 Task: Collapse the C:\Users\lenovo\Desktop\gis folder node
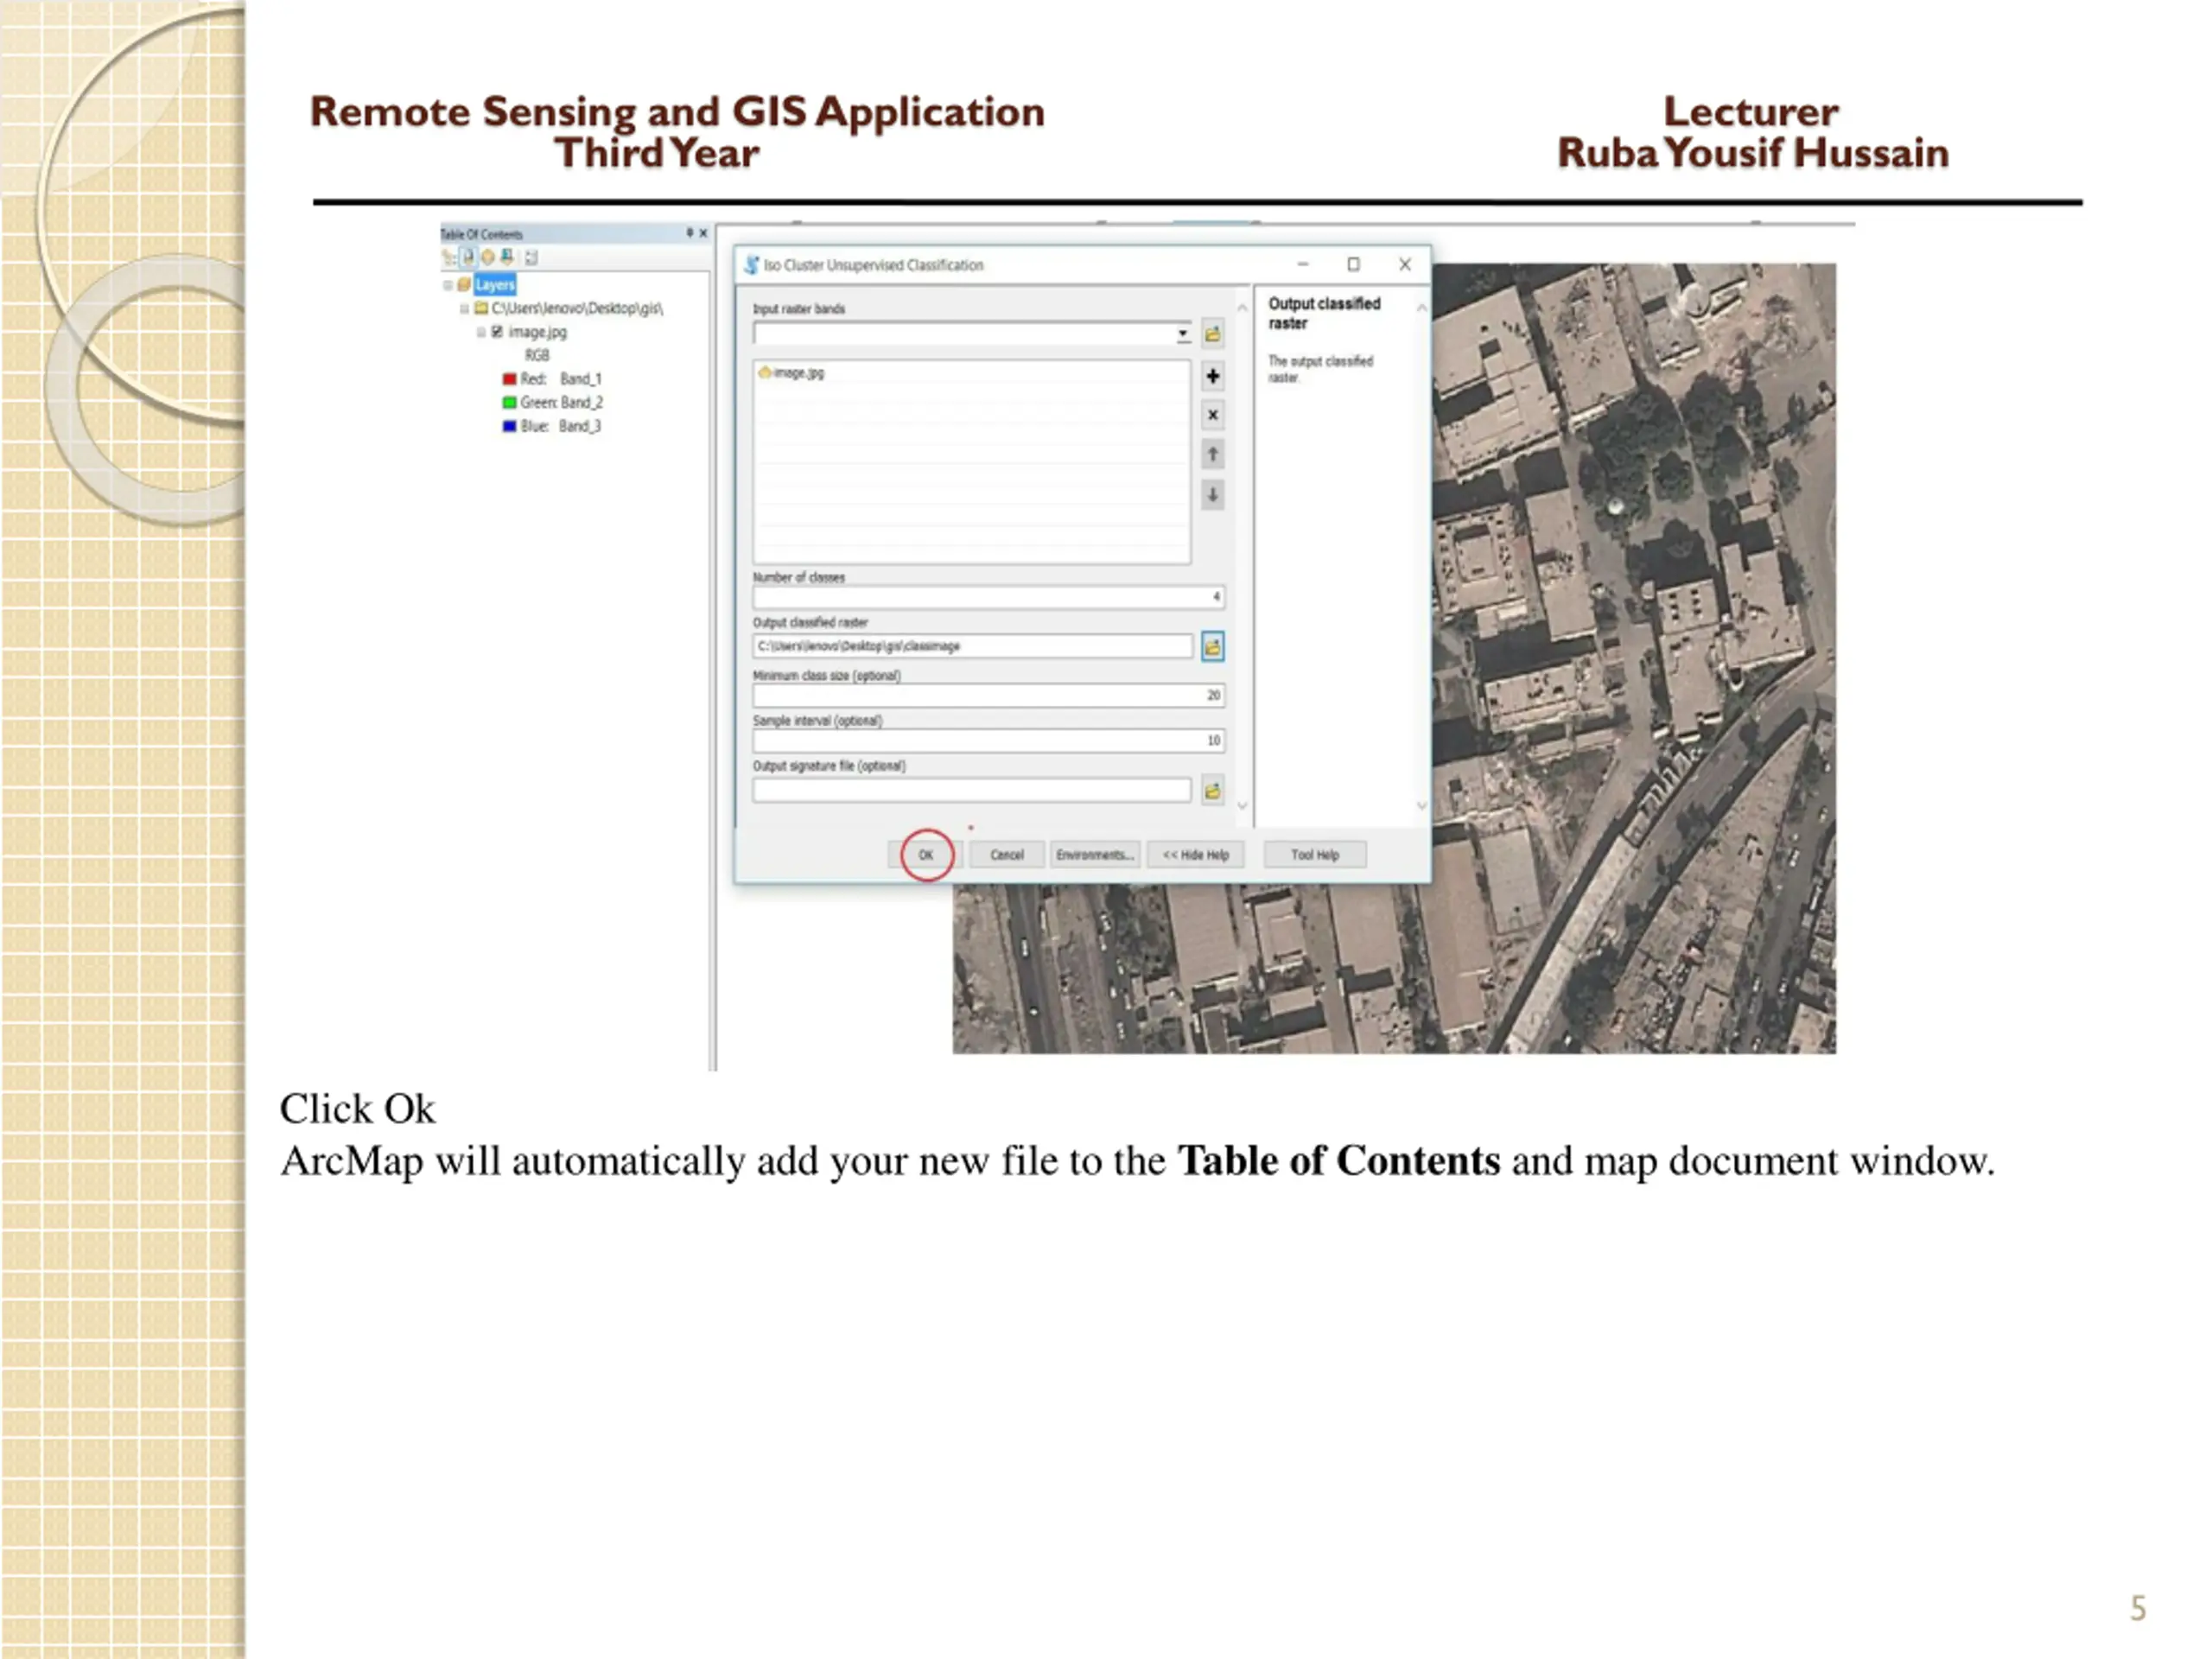click(464, 309)
